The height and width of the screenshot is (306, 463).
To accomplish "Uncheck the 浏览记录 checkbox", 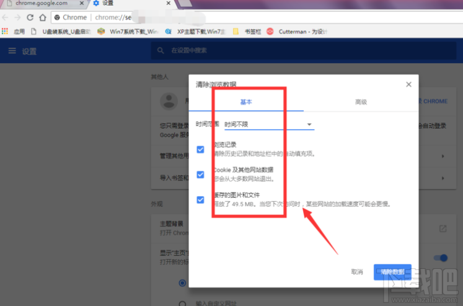I will [x=200, y=149].
